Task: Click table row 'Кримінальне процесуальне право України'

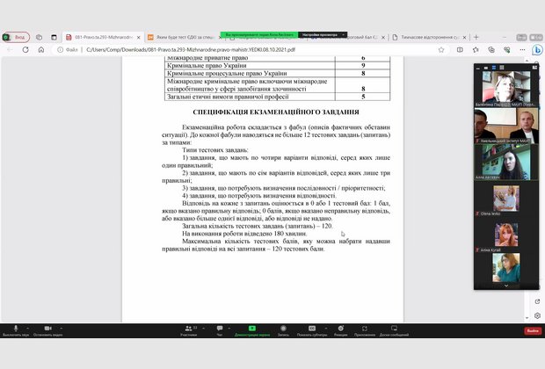Action: [x=278, y=73]
